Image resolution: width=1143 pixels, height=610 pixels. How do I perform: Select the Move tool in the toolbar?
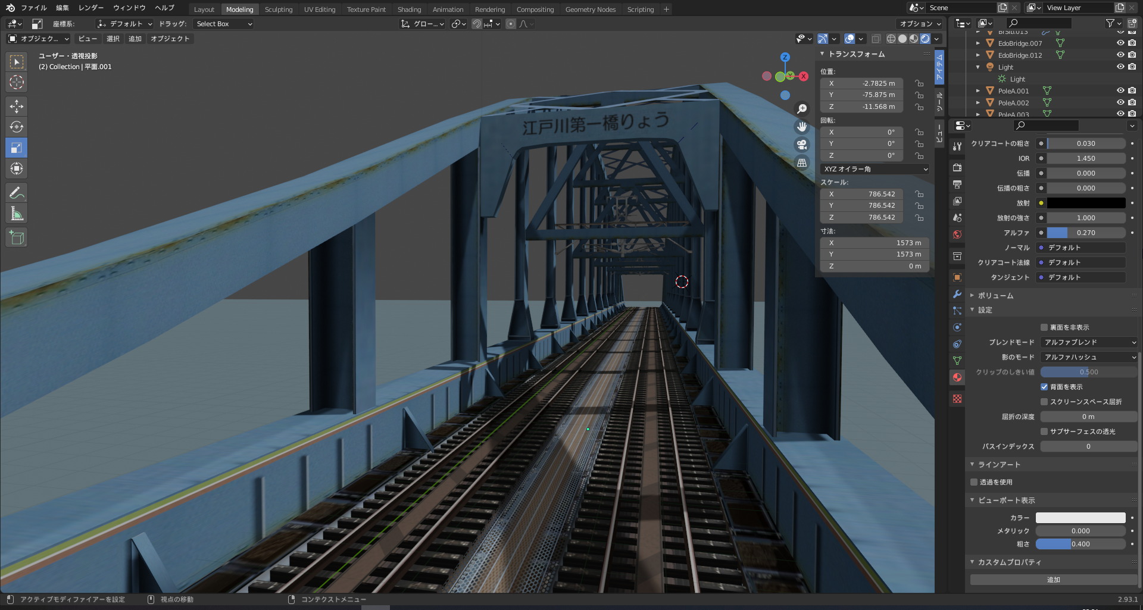point(17,107)
